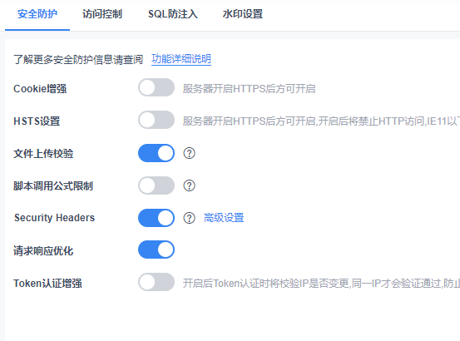Click the Cookie增强 HTTPS hint text

tap(249, 88)
